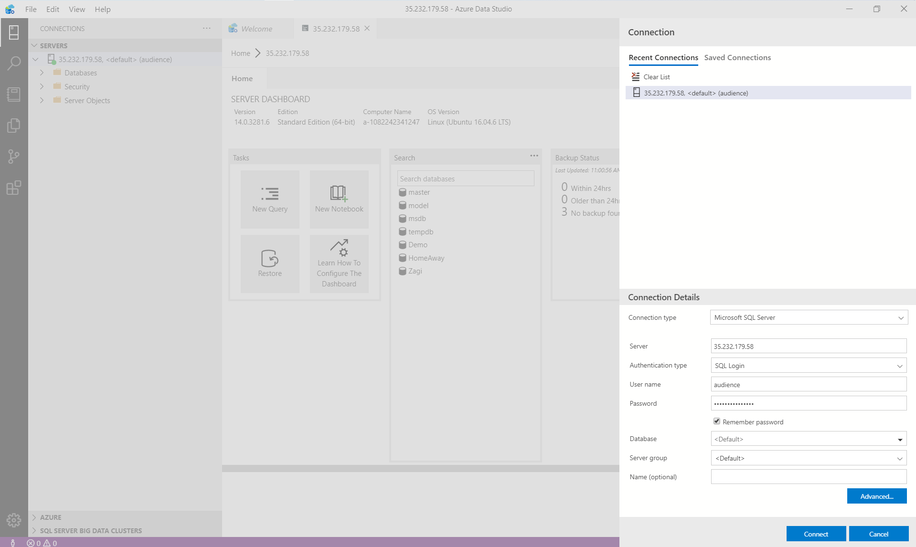Click errors and warnings status bar indicator
The height and width of the screenshot is (547, 916).
[42, 543]
